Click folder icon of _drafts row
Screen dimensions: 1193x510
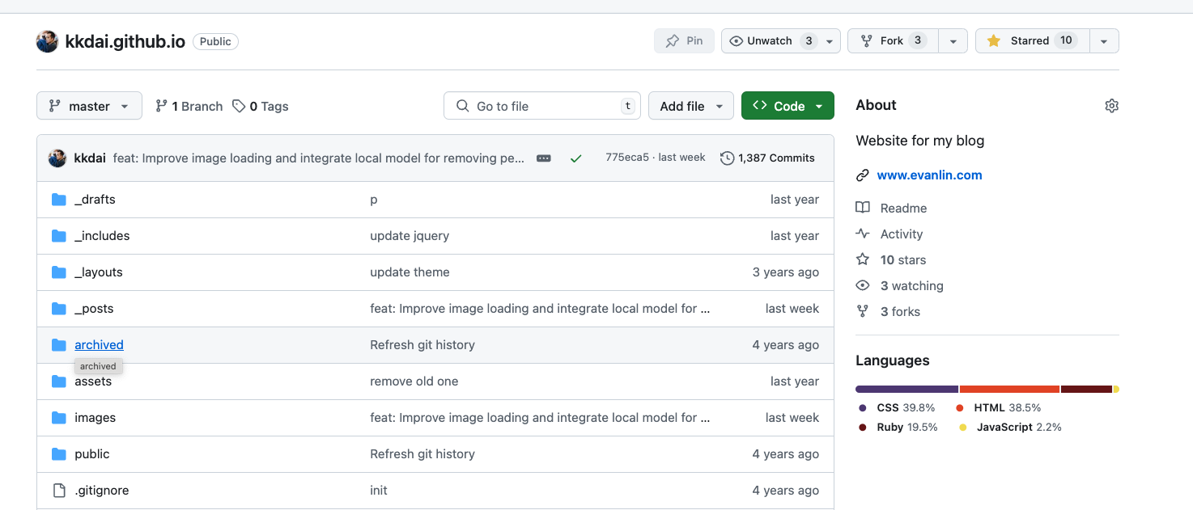[59, 200]
